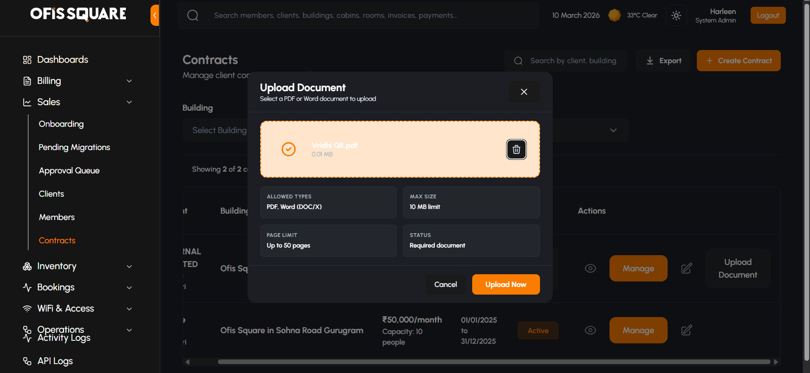Screen dimensions: 810x373
Task: Go to Approval Queue page
Action: (x=69, y=170)
